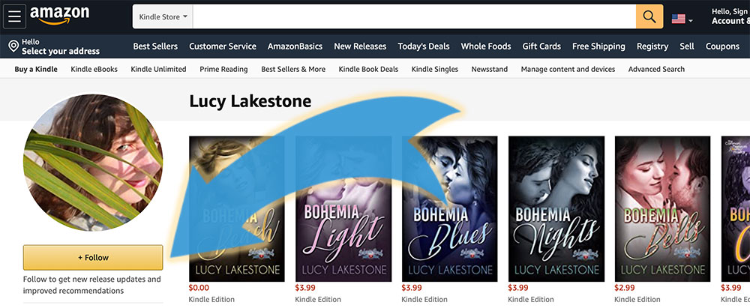The image size is (750, 308).
Task: Open the Hello, Sign in account menu
Action: coord(730,16)
